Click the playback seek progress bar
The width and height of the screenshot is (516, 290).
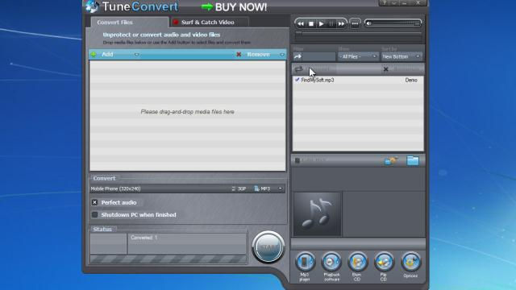(358, 33)
